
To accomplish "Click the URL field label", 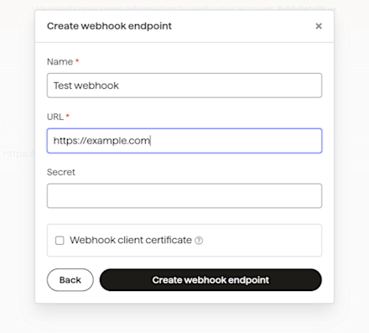I will point(55,117).
